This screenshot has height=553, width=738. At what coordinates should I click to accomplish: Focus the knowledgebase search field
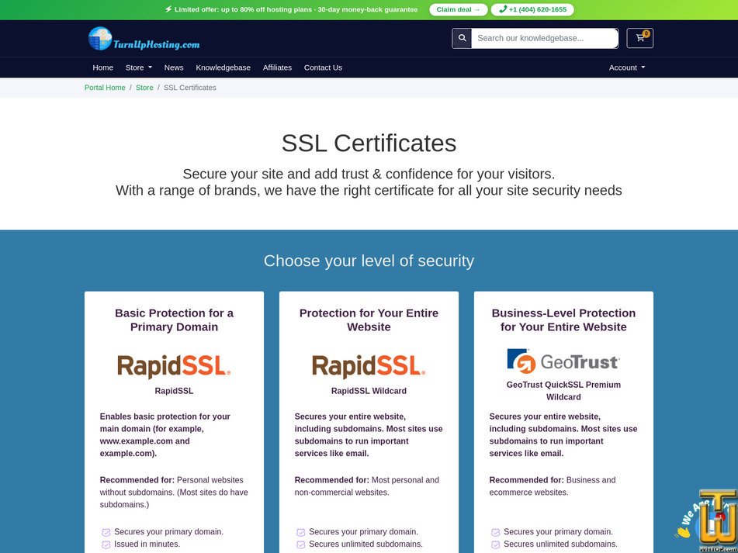pyautogui.click(x=545, y=38)
